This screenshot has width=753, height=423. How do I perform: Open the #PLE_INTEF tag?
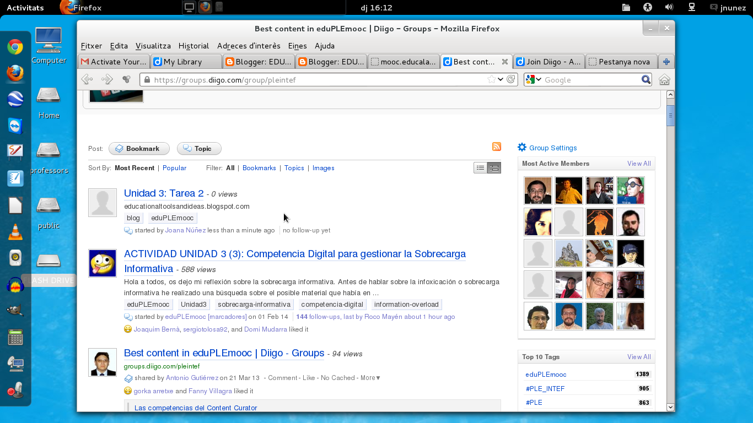pos(545,388)
